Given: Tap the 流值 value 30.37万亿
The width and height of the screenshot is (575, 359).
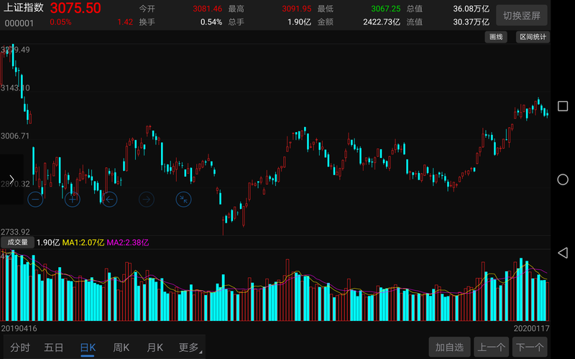Looking at the screenshot, I should coord(471,22).
